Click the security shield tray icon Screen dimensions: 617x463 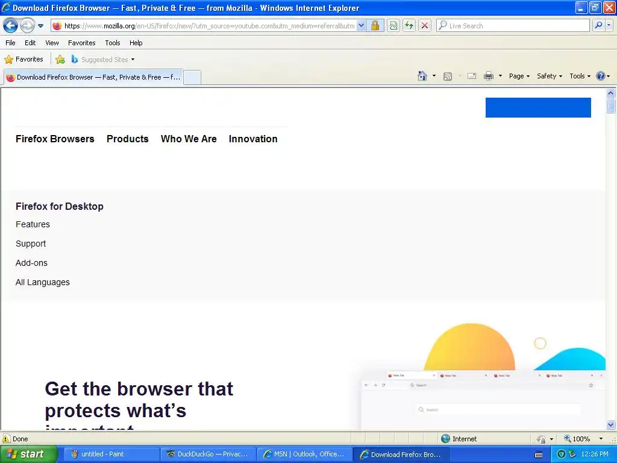point(562,455)
